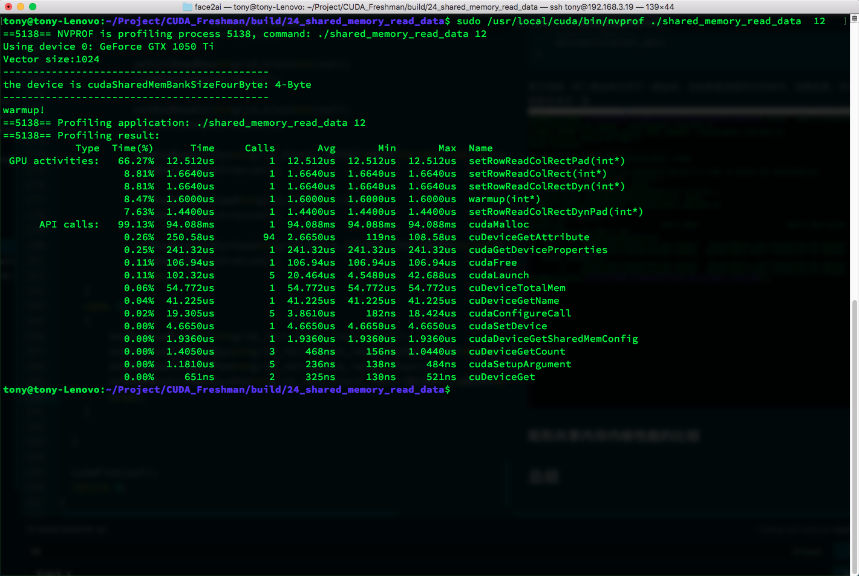Click cudaConfigureCall row name
859x576 pixels.
tap(520, 313)
